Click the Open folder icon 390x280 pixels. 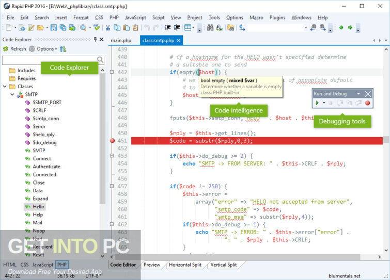[x=40, y=27]
